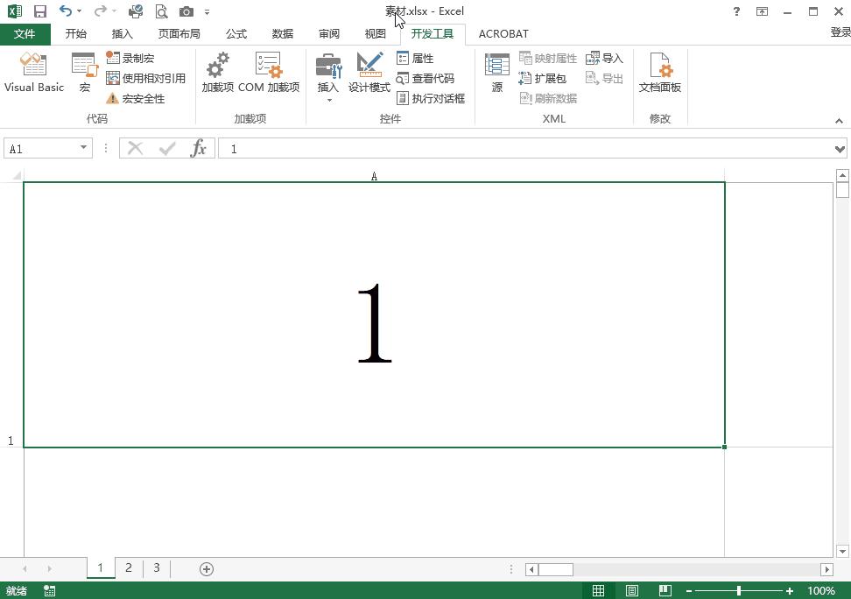Click macro recording status bar icon

49,591
